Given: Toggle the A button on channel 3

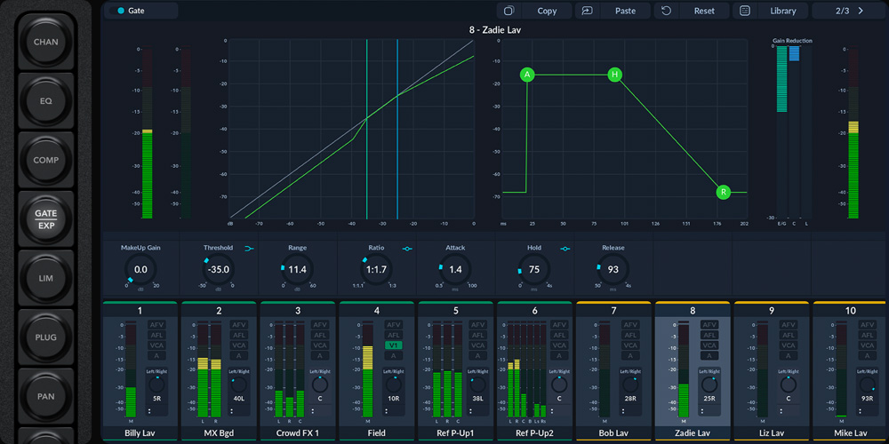Looking at the screenshot, I should pyautogui.click(x=320, y=356).
